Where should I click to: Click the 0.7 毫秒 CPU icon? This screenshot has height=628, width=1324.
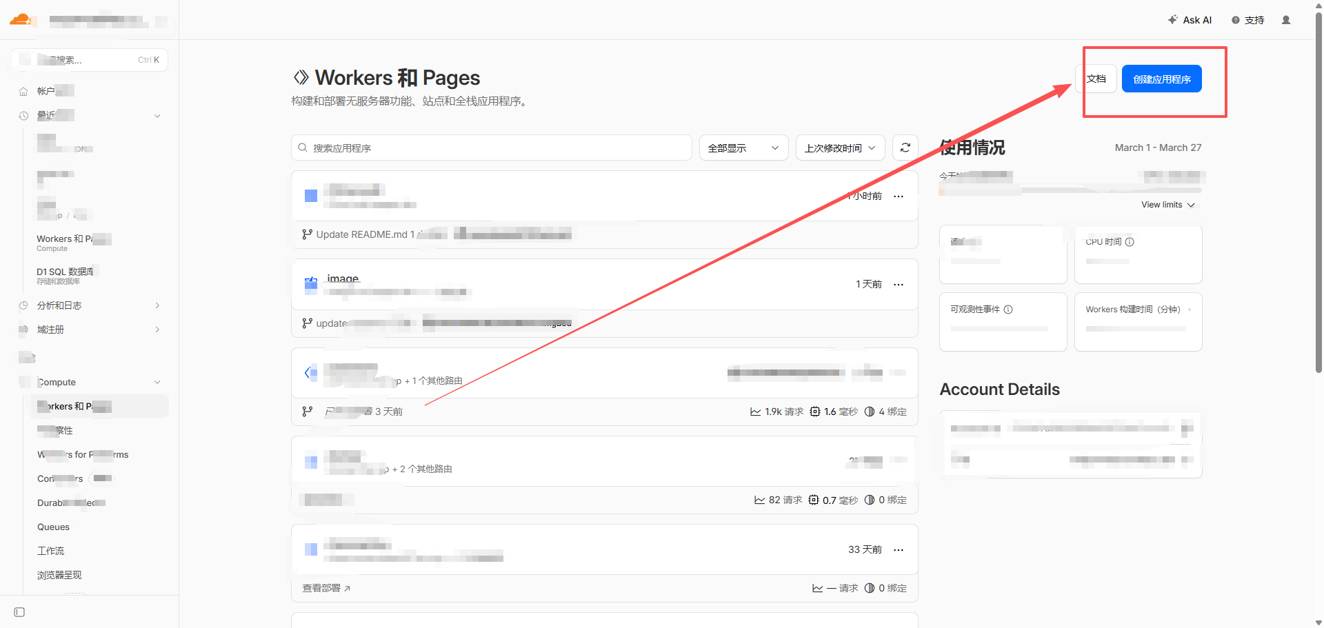814,500
